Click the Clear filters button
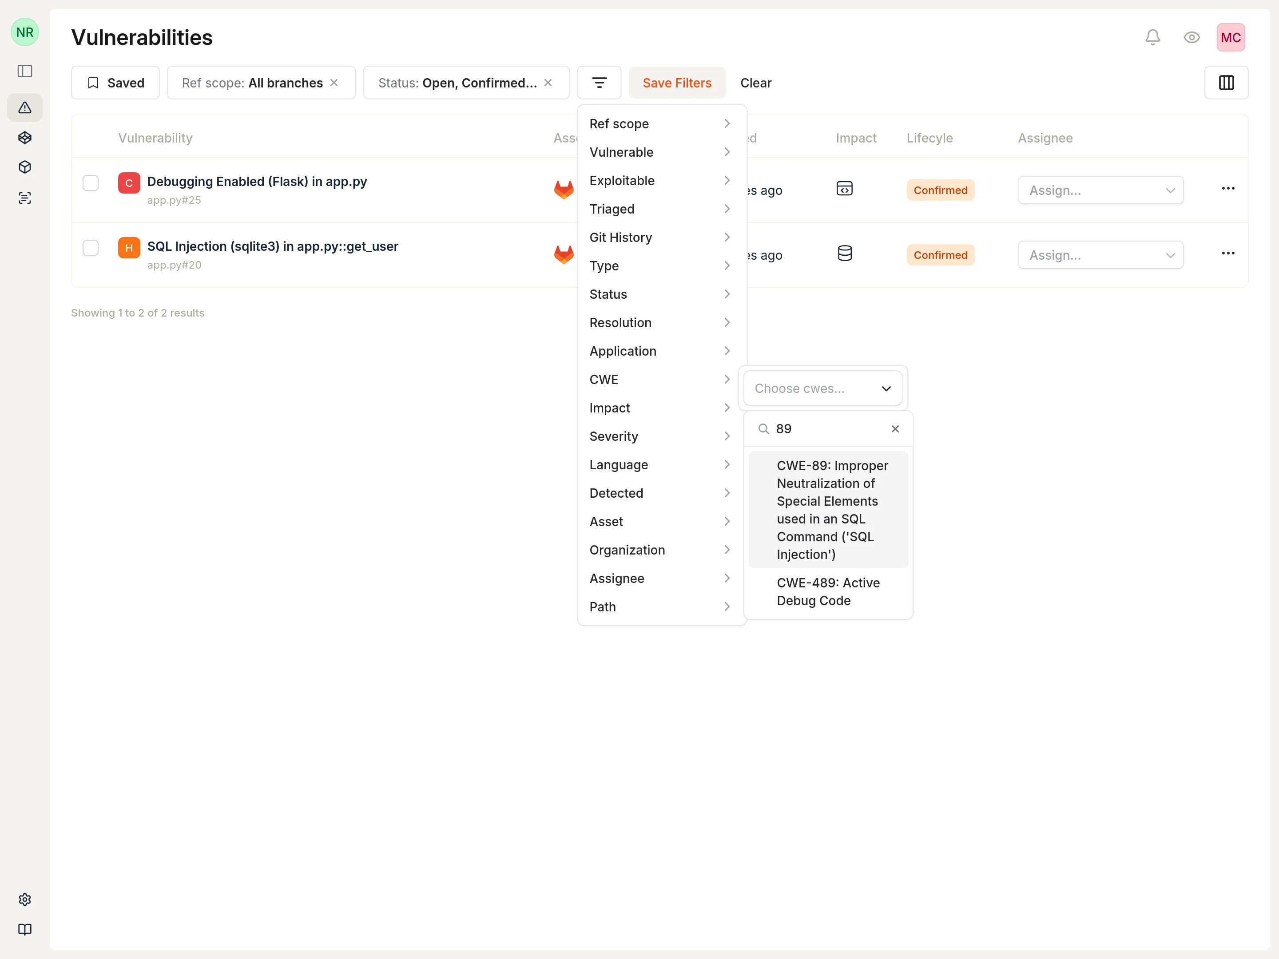1279x959 pixels. pos(755,83)
